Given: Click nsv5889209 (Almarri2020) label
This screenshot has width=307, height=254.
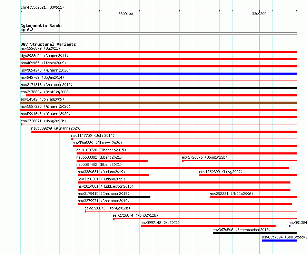Looking at the screenshot, I should [x=56, y=128].
